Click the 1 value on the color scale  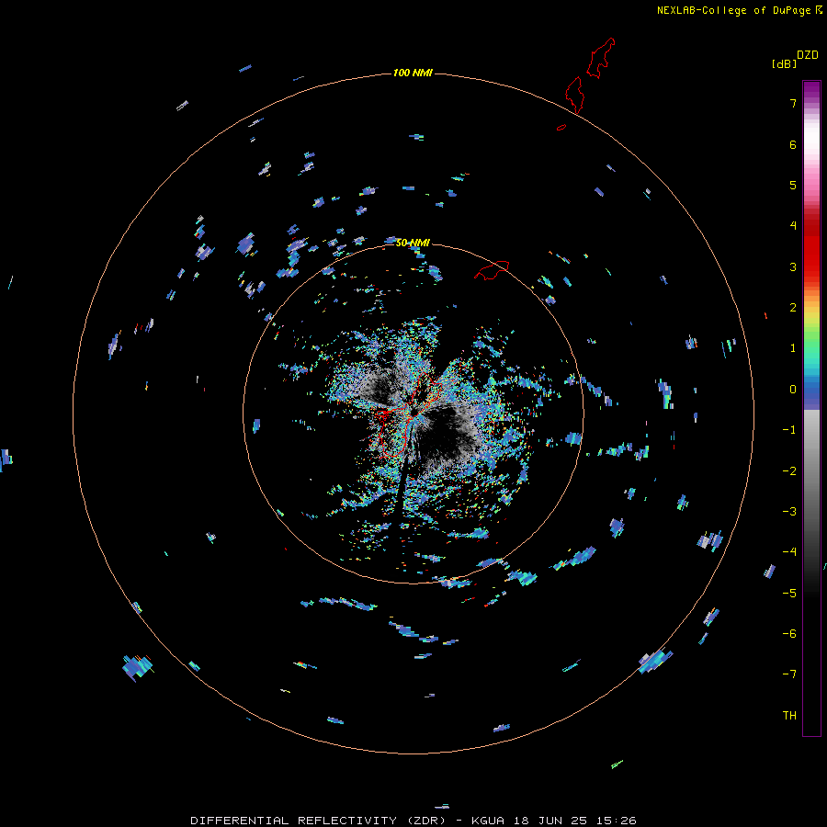click(793, 348)
